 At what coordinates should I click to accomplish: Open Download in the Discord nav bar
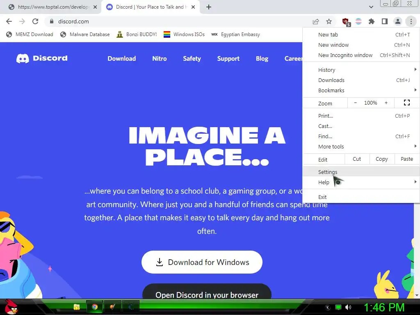[121, 58]
